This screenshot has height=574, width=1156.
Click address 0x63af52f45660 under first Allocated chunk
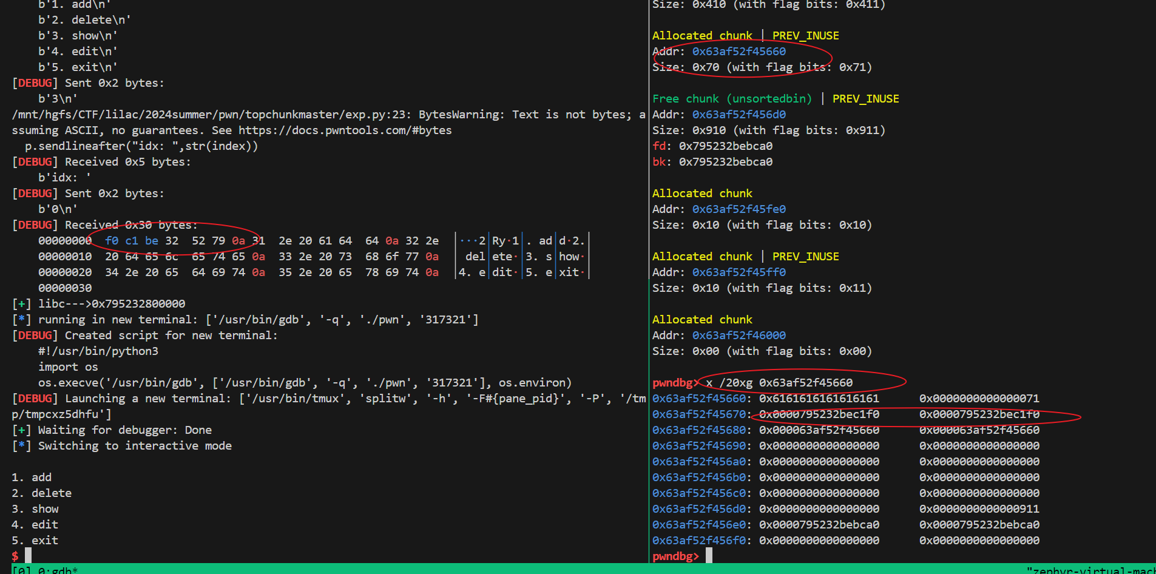739,52
